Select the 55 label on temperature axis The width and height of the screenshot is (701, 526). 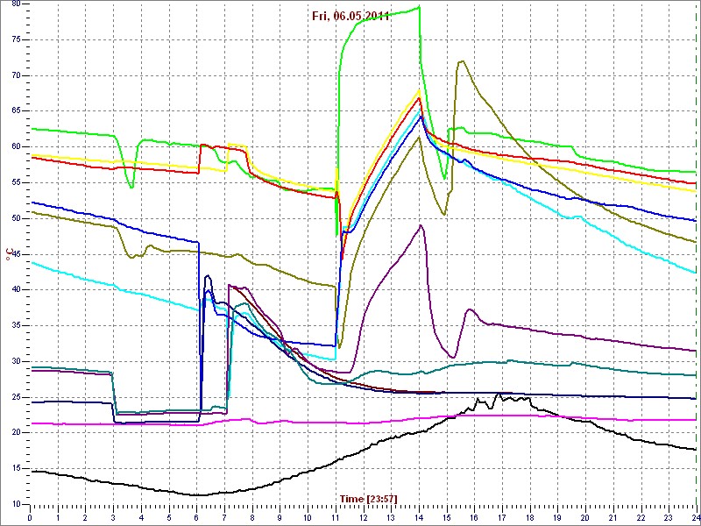(x=17, y=183)
